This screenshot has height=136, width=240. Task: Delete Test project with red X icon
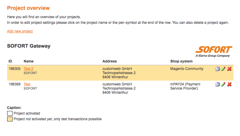[x=229, y=84]
